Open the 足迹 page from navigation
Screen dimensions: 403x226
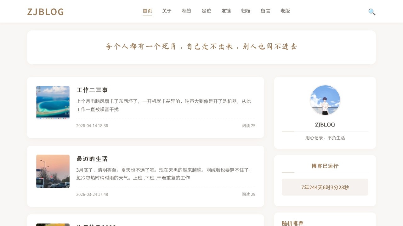206,11
